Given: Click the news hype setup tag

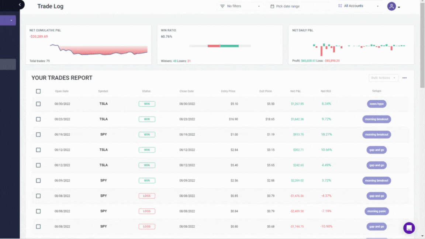Looking at the screenshot, I should coord(376,104).
